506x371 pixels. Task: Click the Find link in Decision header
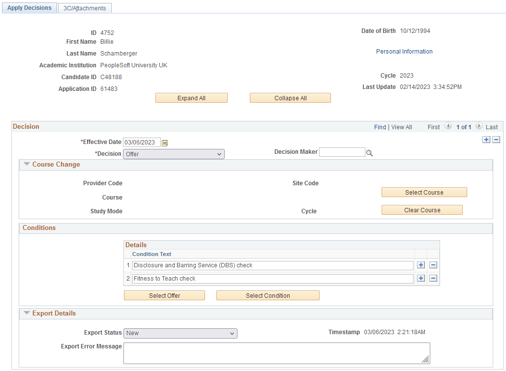pos(380,127)
